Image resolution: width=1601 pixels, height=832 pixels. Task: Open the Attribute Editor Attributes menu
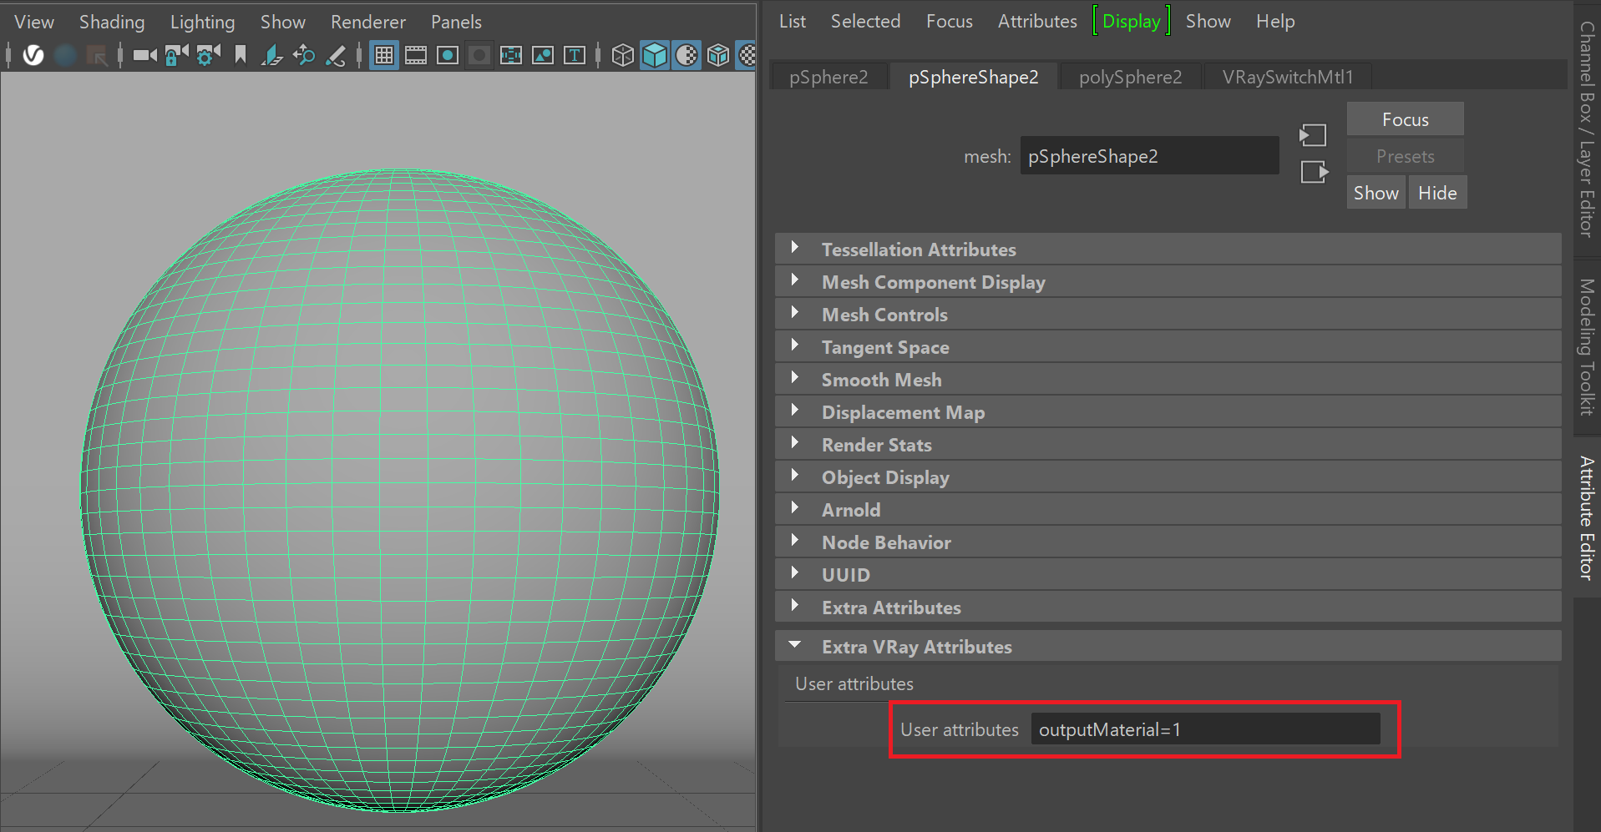1037,21
